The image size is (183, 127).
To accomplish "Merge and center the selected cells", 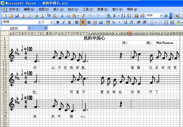I will point(95,22).
